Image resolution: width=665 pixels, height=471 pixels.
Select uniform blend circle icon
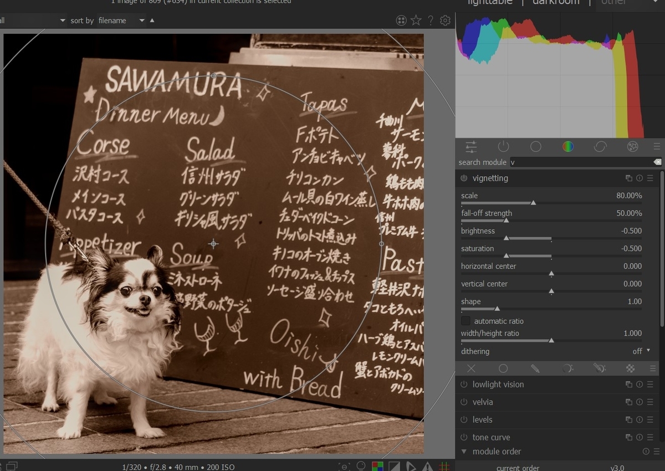(x=503, y=368)
